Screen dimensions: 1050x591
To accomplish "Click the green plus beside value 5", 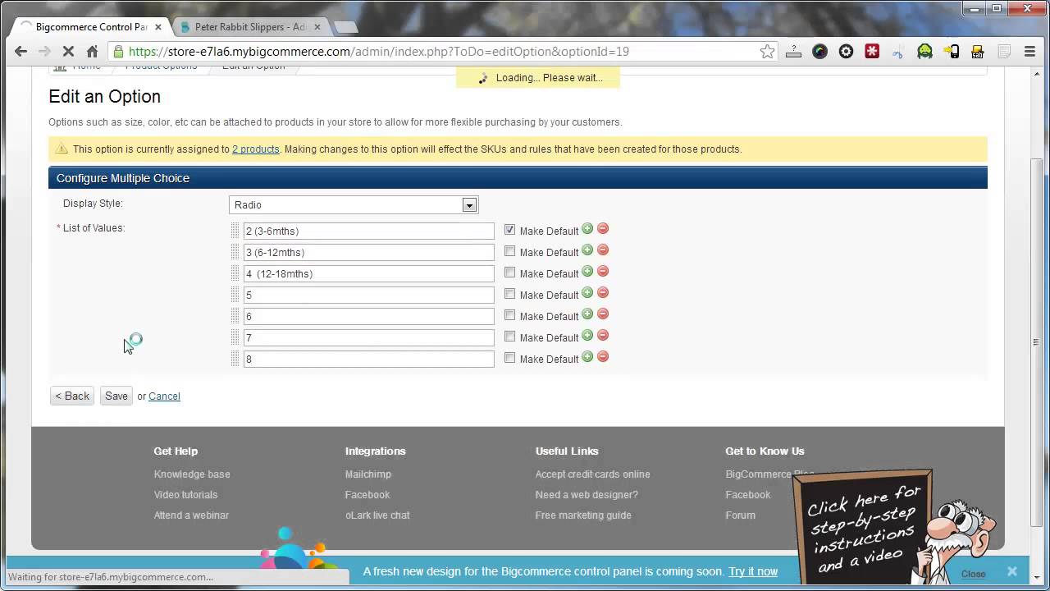I will pos(587,293).
